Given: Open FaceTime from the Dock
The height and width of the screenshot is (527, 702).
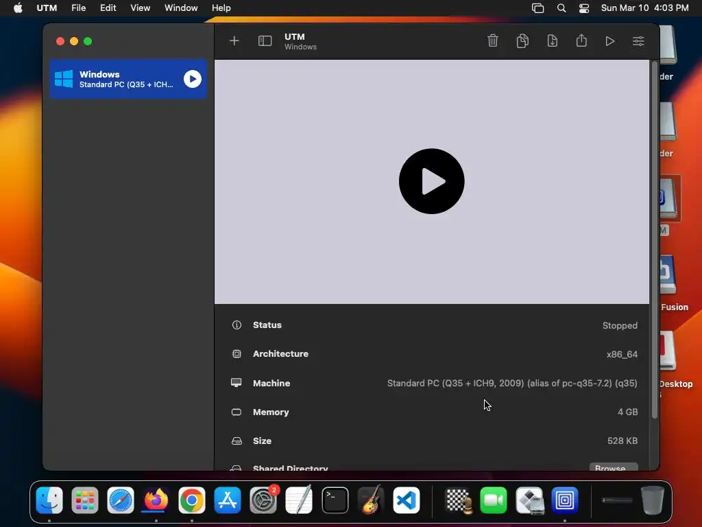Looking at the screenshot, I should (494, 500).
